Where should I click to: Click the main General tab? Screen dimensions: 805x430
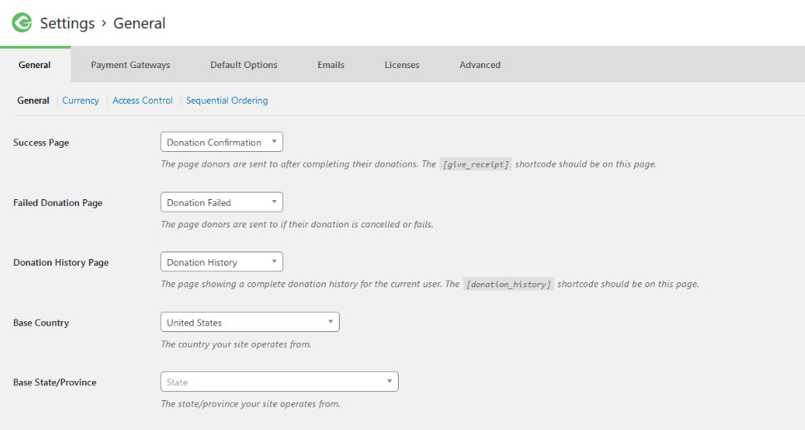tap(35, 65)
